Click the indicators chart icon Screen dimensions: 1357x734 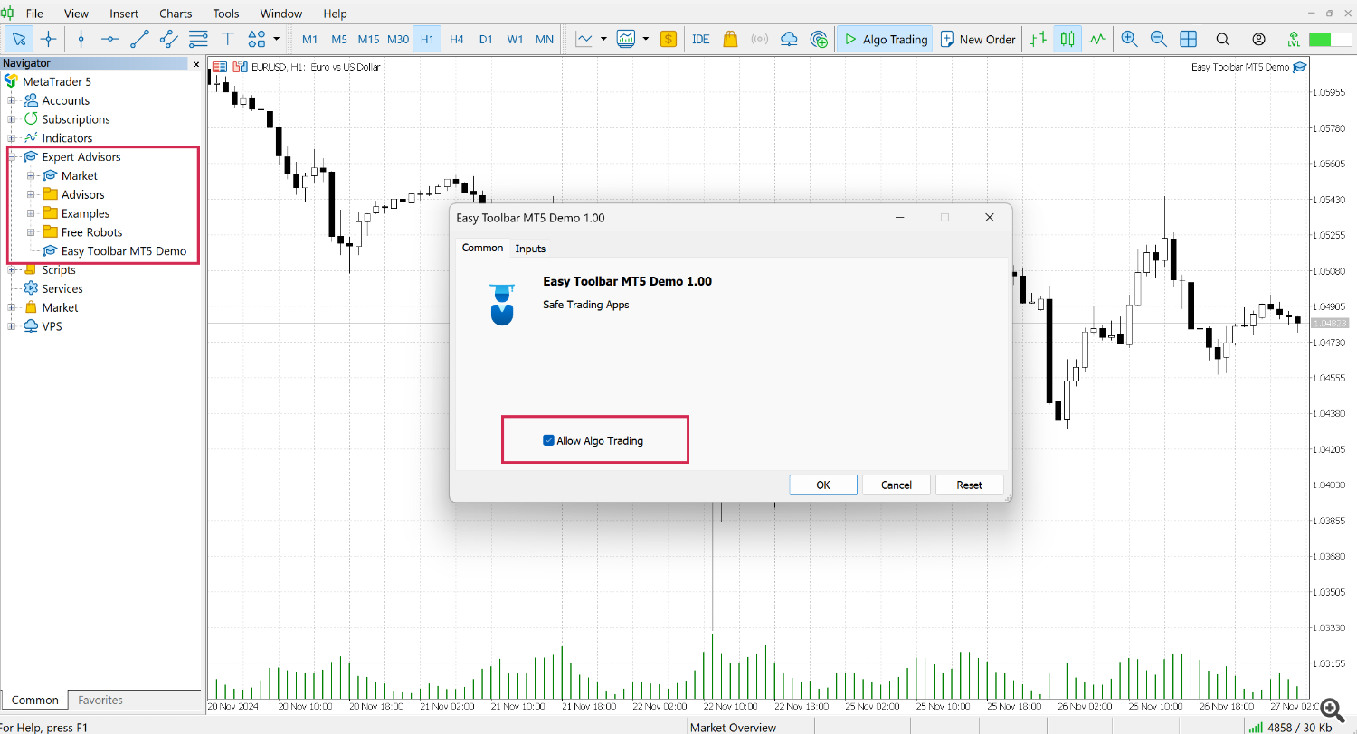point(626,39)
